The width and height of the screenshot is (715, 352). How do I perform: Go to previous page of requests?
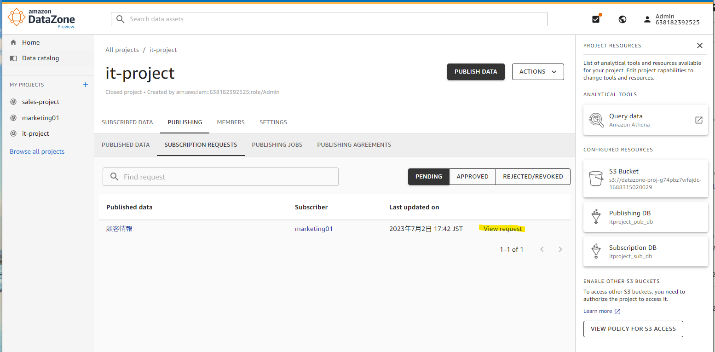[x=542, y=249]
